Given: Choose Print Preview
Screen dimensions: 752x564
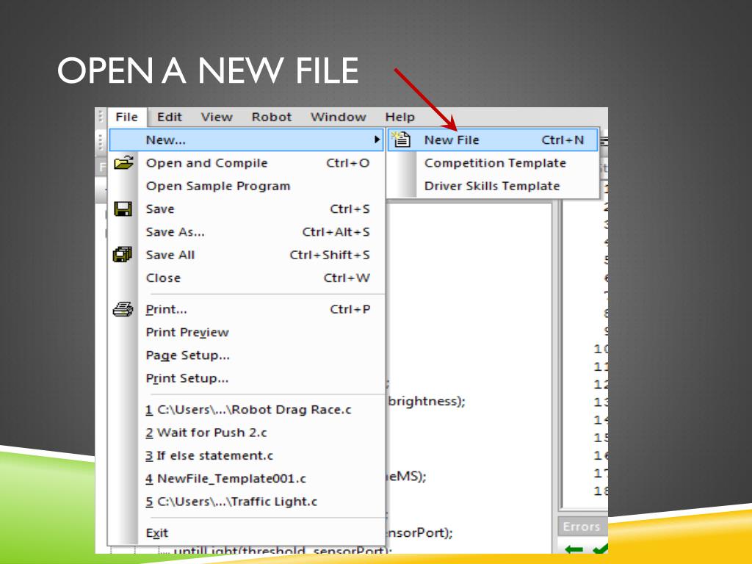Looking at the screenshot, I should coord(247,333).
